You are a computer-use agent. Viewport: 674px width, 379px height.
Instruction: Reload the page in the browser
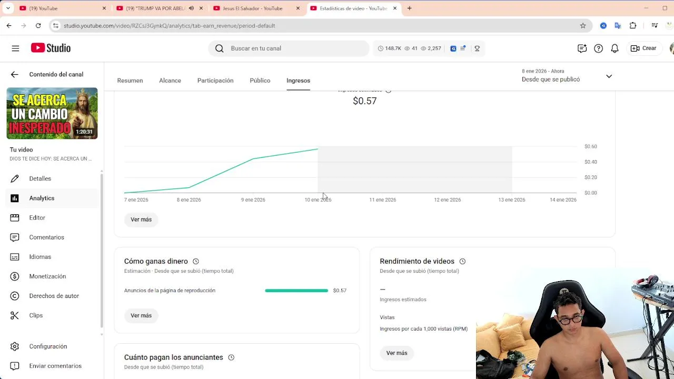pyautogui.click(x=38, y=25)
